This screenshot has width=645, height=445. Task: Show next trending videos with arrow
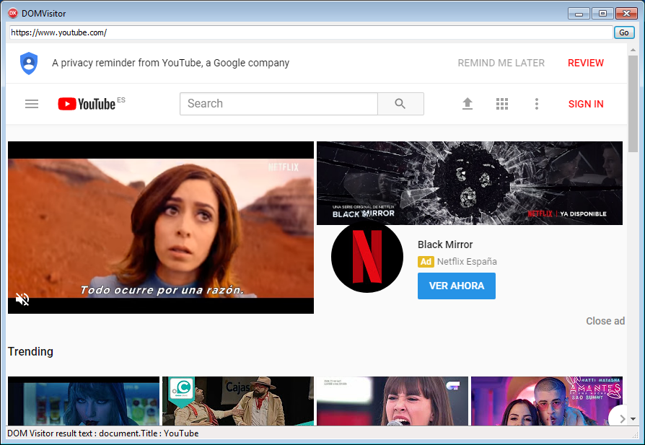[x=620, y=418]
